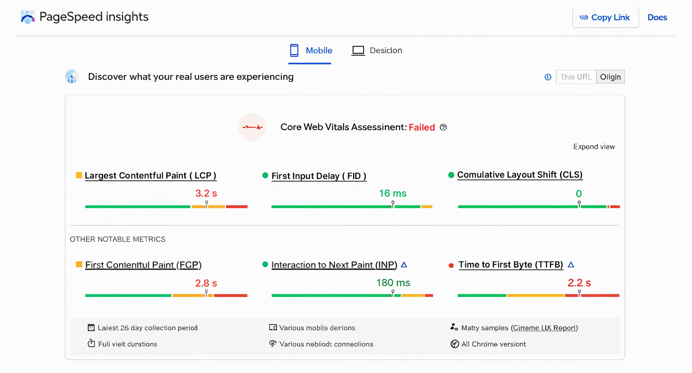Click the CLS value 0

pyautogui.click(x=579, y=194)
